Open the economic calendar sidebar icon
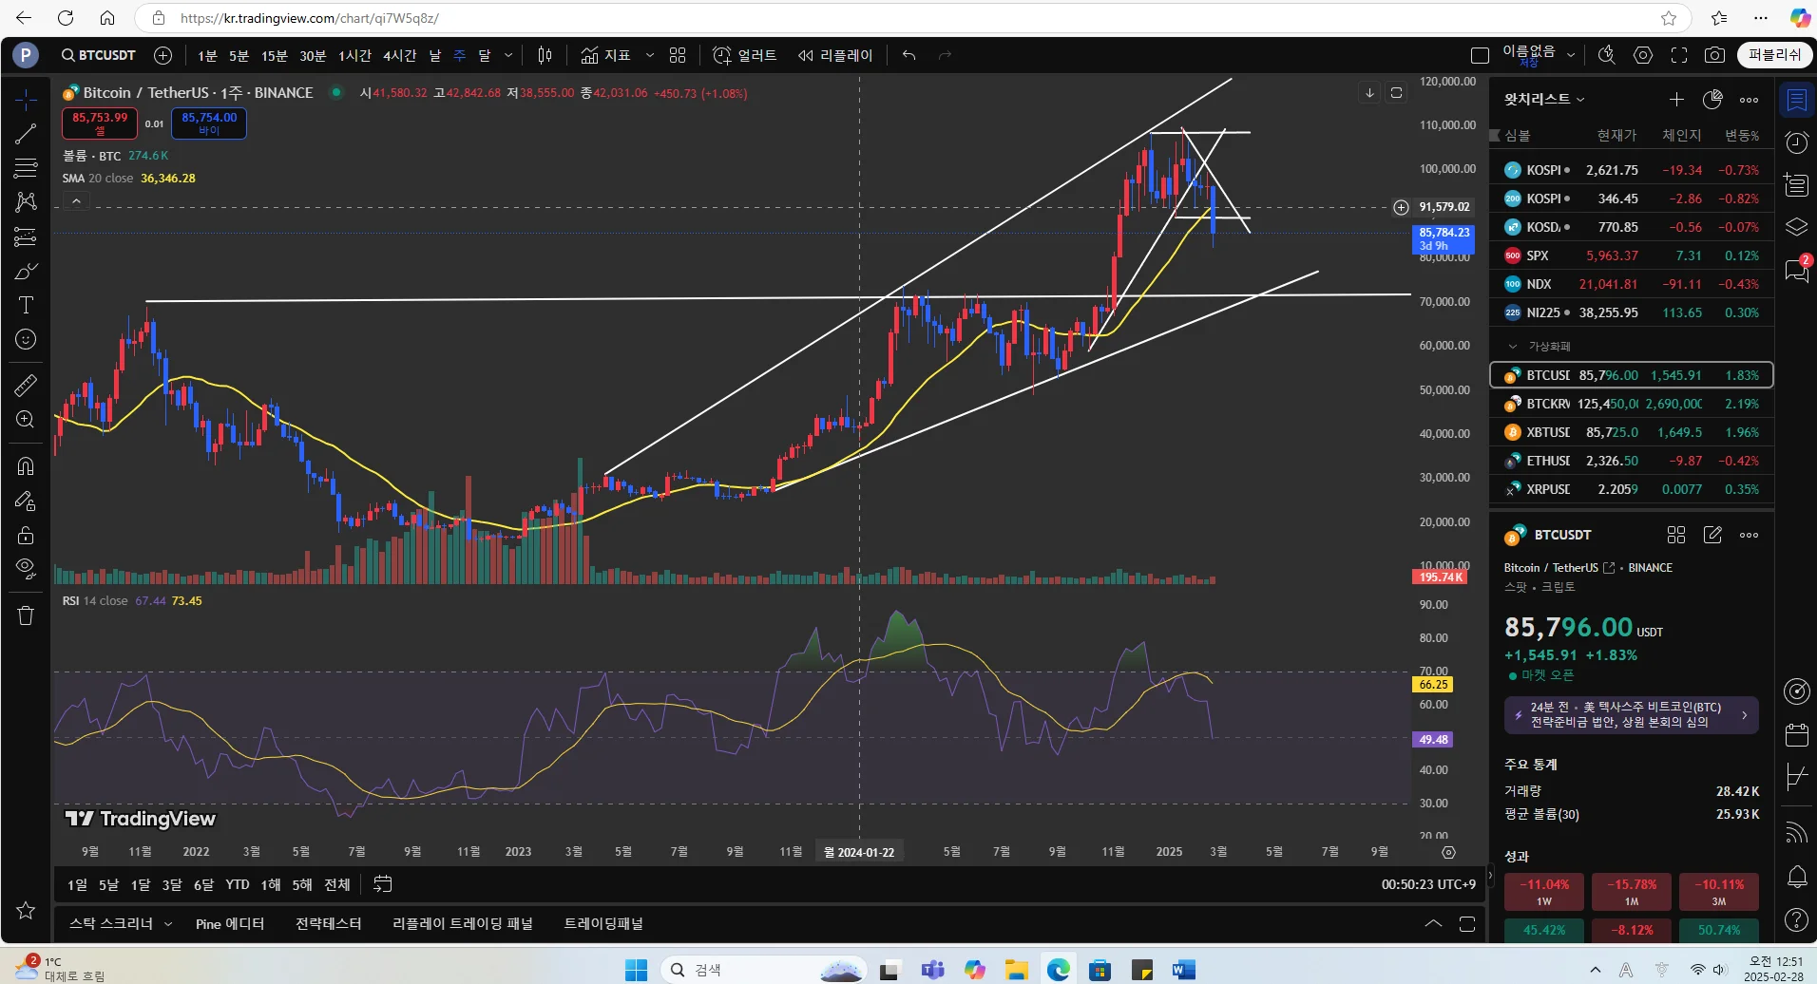1817x984 pixels. tap(1797, 734)
